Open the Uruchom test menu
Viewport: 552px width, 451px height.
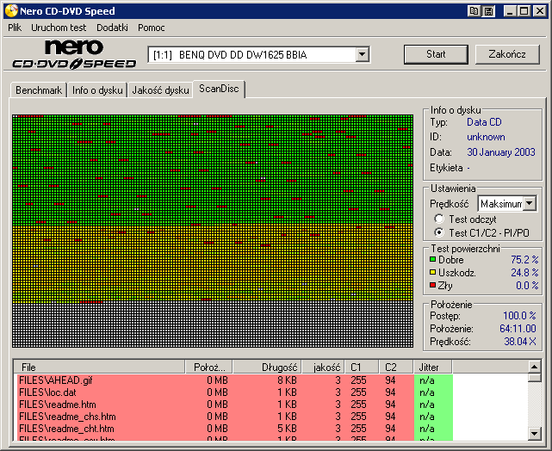pos(59,28)
